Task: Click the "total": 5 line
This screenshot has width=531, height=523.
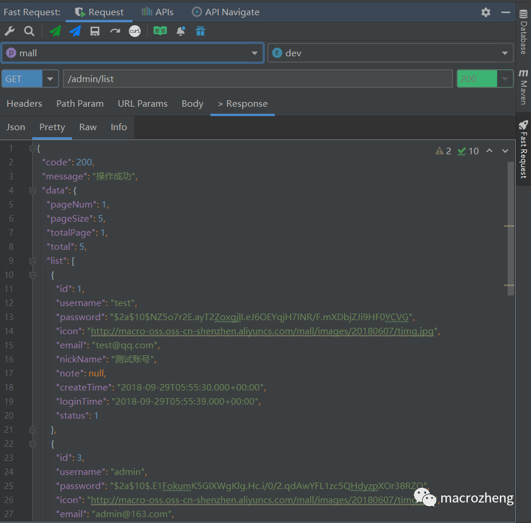Action: [x=67, y=247]
